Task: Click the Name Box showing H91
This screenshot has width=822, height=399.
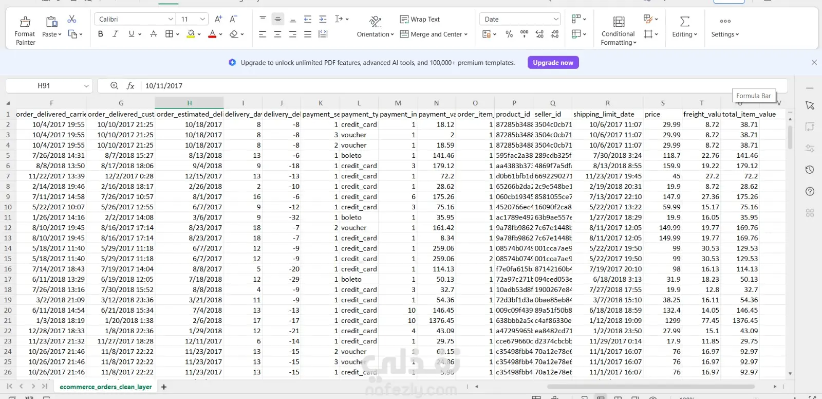Action: [44, 86]
